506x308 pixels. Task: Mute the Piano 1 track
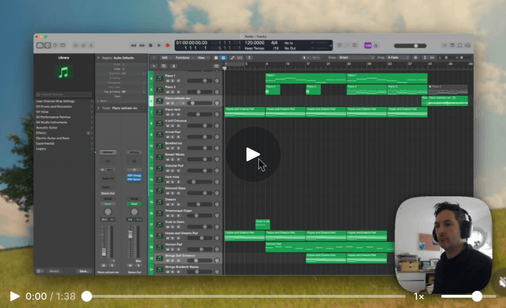click(x=167, y=81)
